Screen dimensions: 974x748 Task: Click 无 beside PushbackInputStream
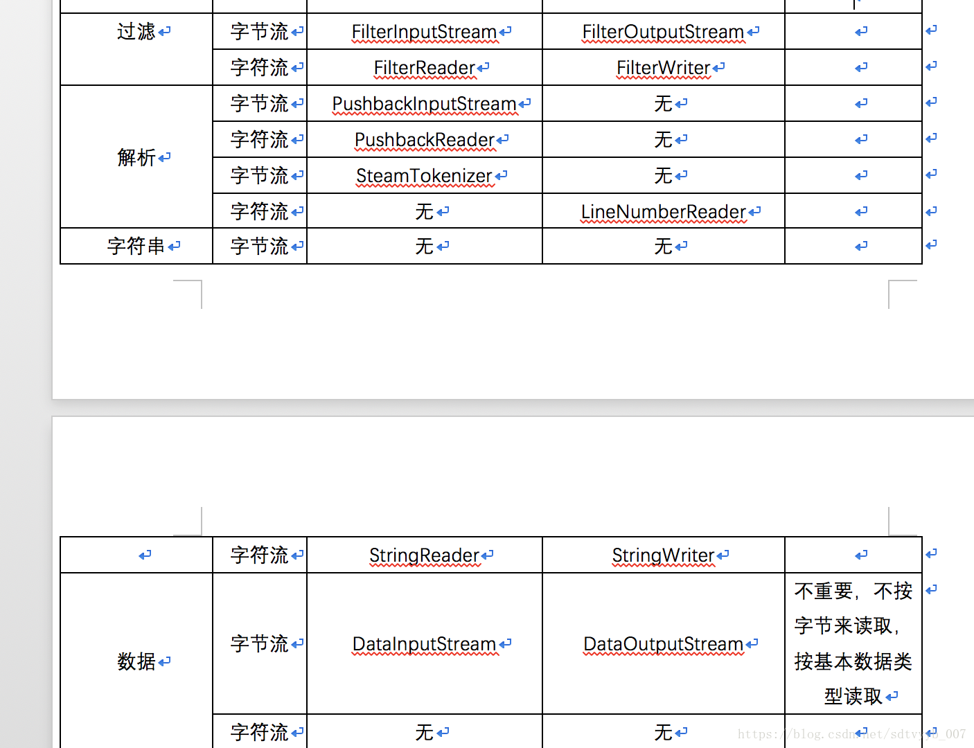coord(663,103)
